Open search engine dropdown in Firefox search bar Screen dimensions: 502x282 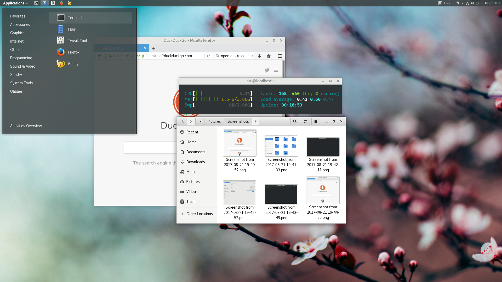[x=218, y=56]
